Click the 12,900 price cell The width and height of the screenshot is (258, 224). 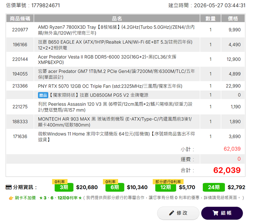coord(234,59)
